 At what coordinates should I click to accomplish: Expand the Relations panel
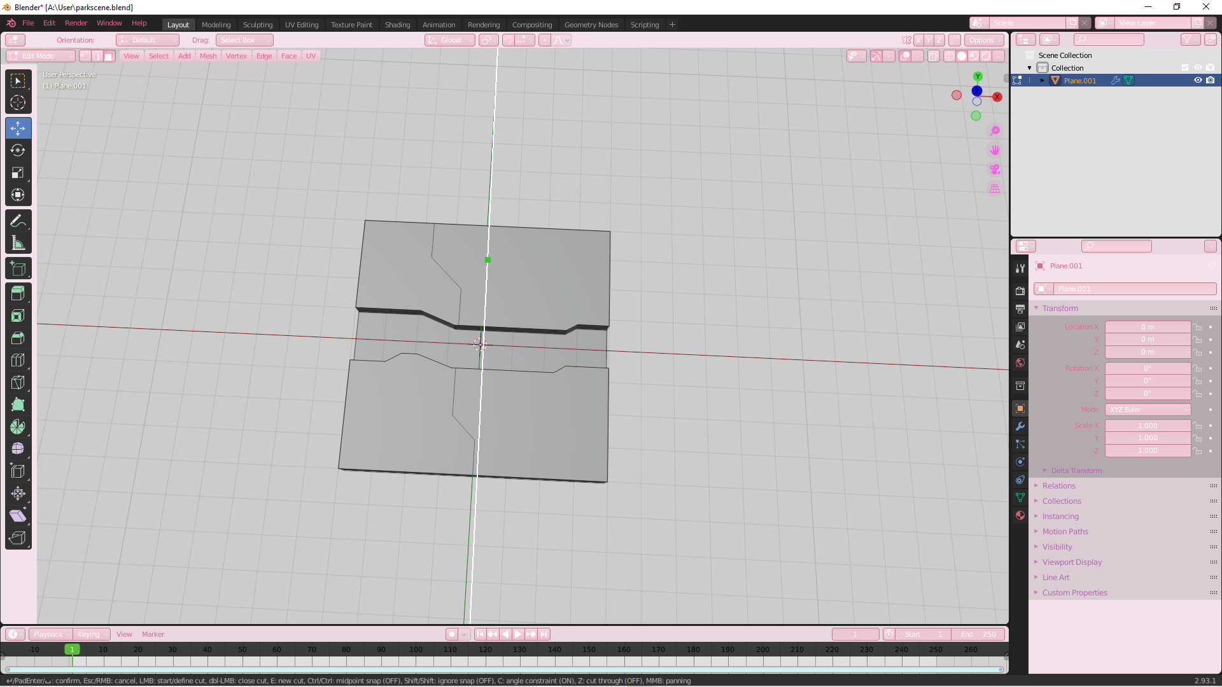[x=1059, y=485]
